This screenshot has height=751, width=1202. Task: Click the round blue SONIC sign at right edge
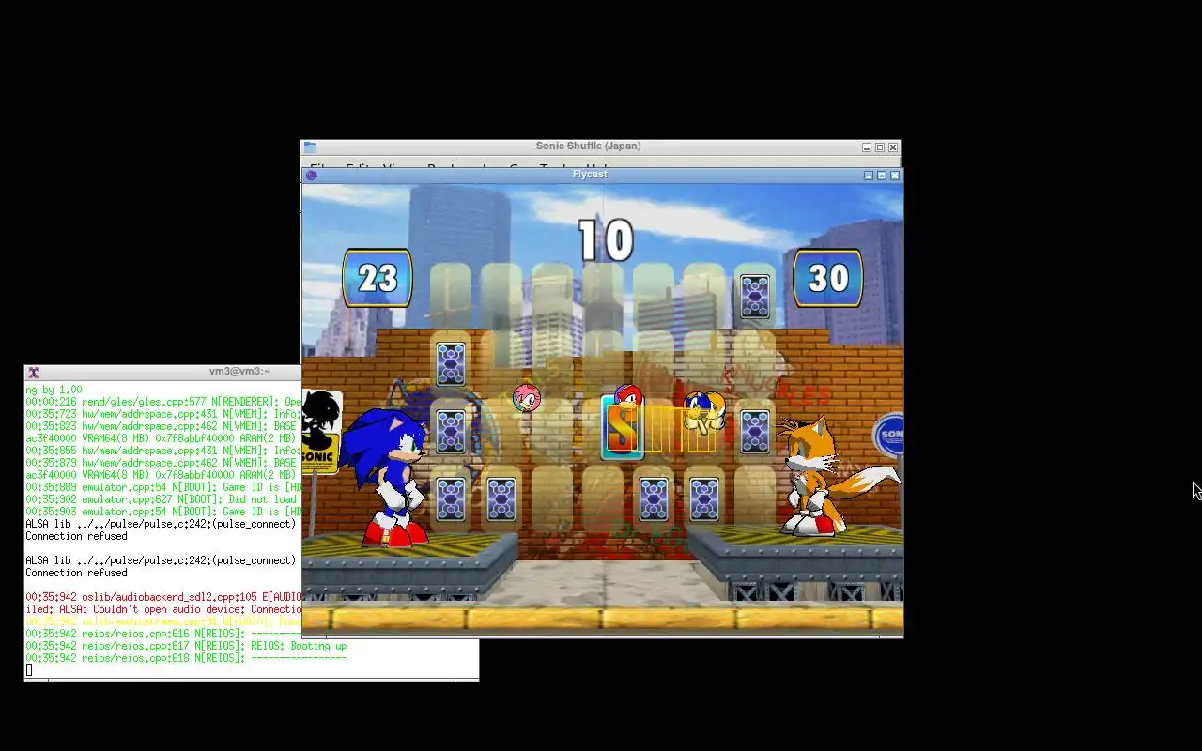coord(888,436)
